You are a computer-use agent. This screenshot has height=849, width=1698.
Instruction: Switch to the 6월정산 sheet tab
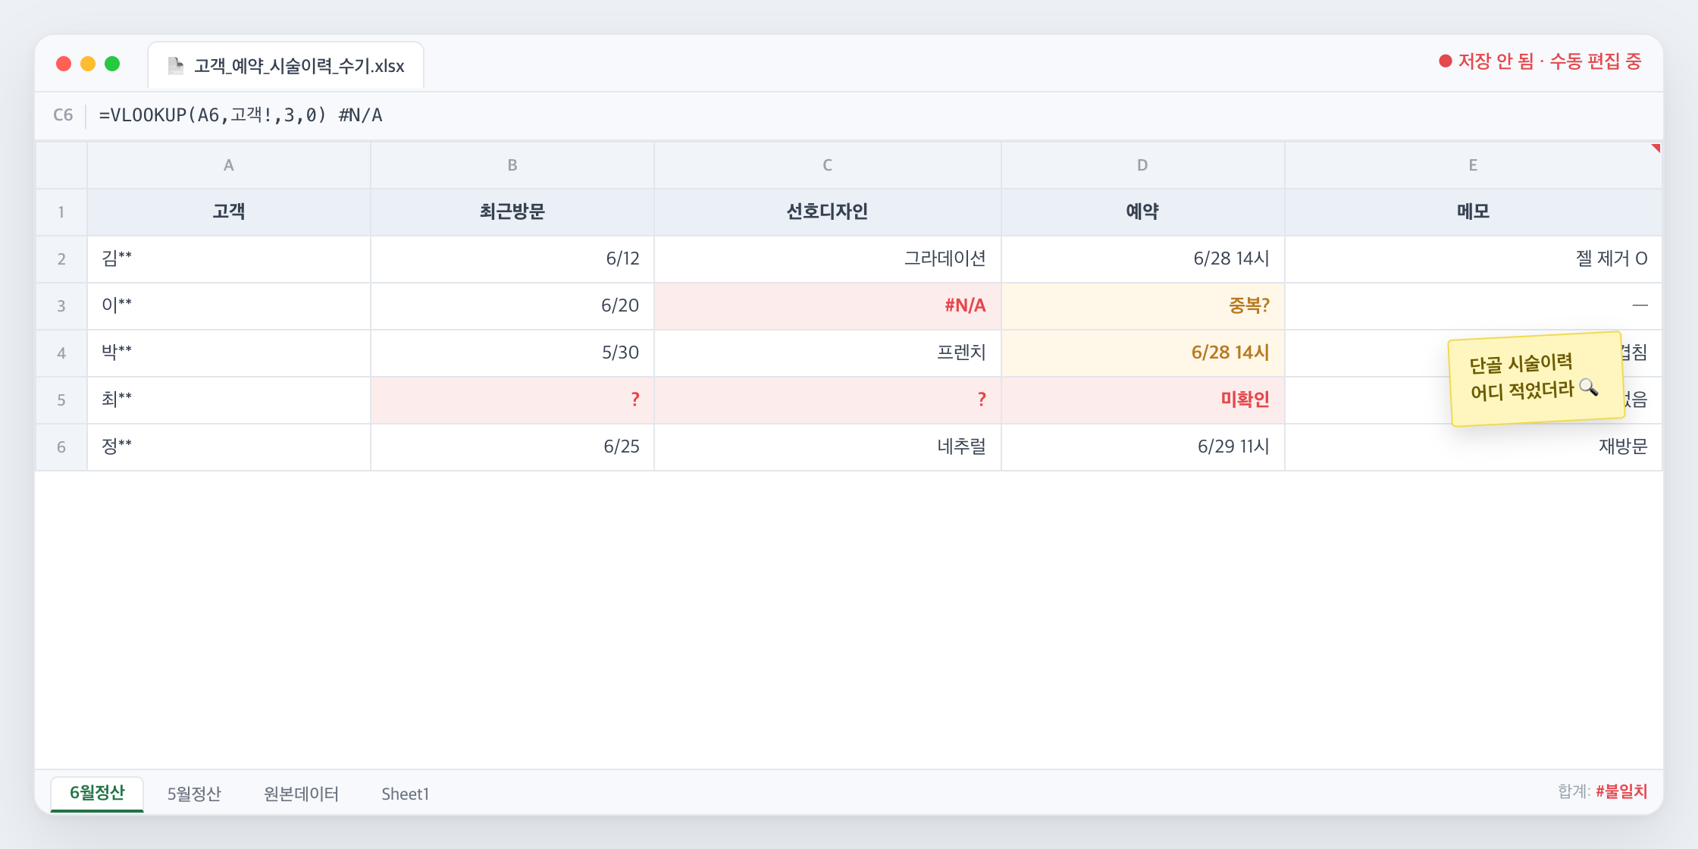tap(97, 794)
